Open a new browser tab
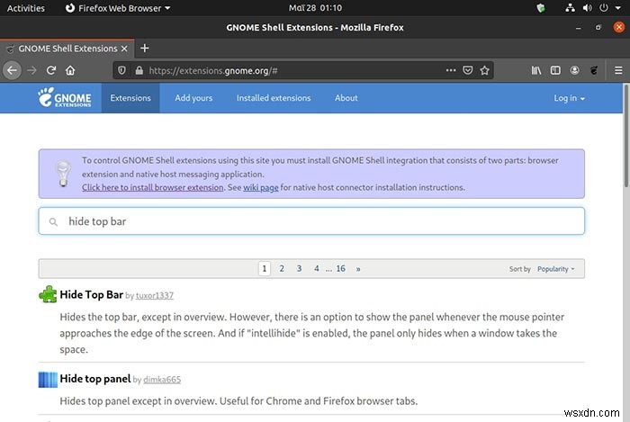Viewport: 630px width, 422px height. [x=145, y=49]
